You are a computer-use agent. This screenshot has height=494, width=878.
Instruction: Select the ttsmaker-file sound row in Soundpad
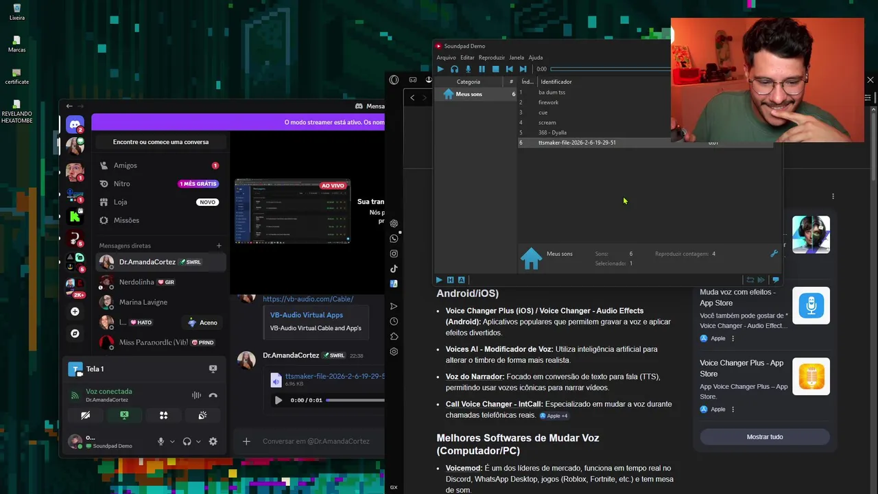click(645, 143)
